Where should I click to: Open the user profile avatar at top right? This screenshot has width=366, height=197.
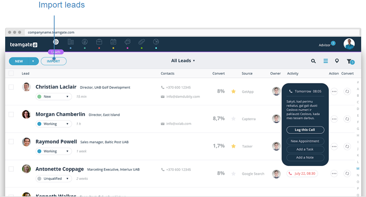tap(349, 44)
